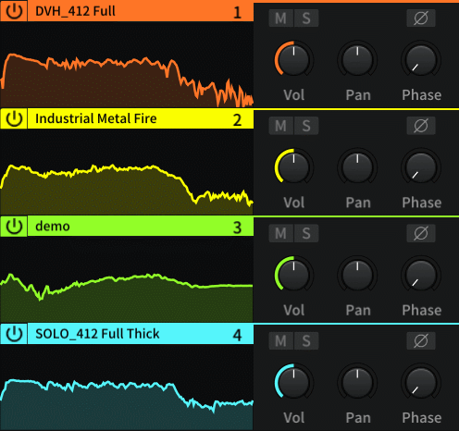
Task: Click the green frequency curve of demo
Action: pyautogui.click(x=127, y=280)
